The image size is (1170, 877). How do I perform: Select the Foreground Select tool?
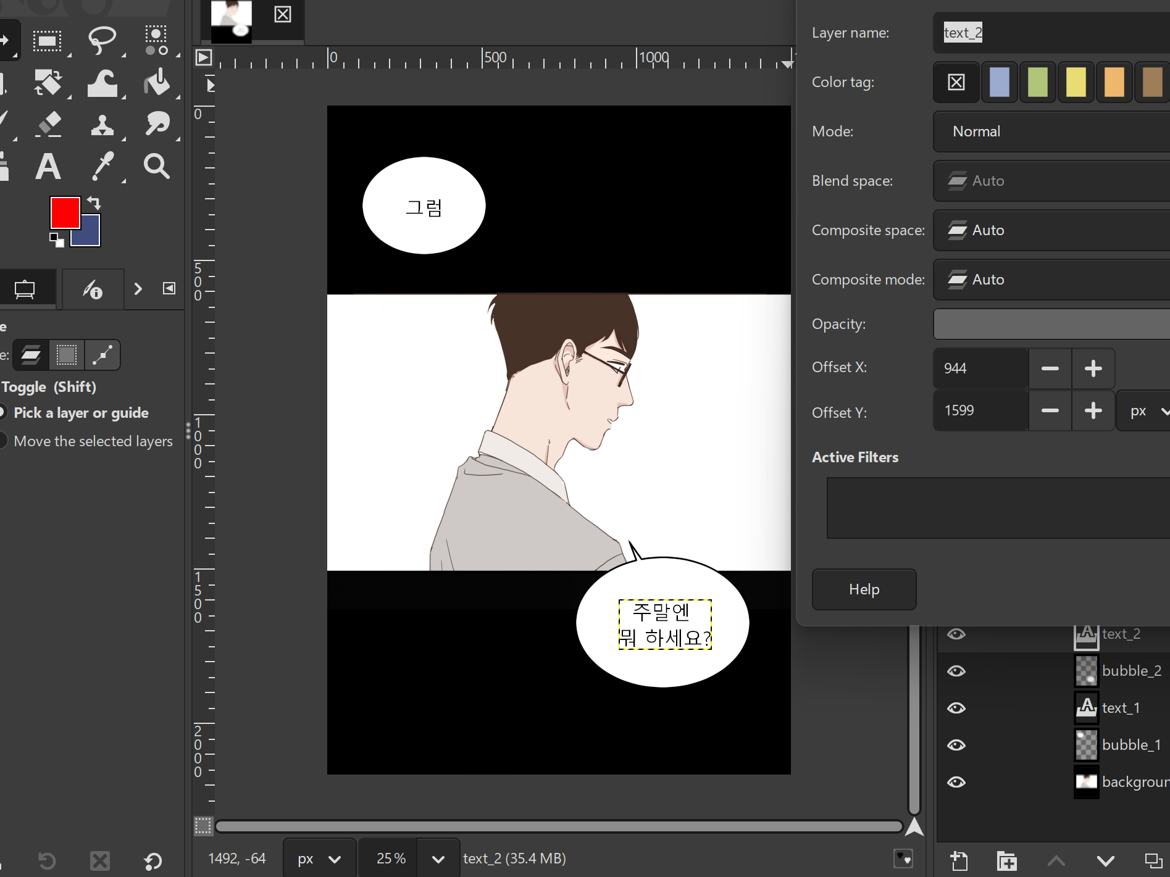(x=156, y=41)
